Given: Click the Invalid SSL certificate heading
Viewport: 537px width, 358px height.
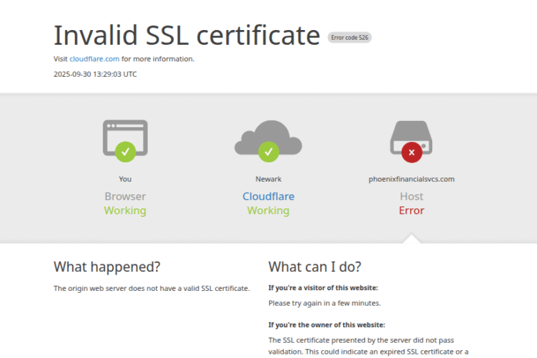Looking at the screenshot, I should 187,35.
